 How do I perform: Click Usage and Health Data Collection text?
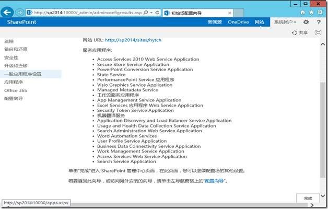tap(157, 126)
